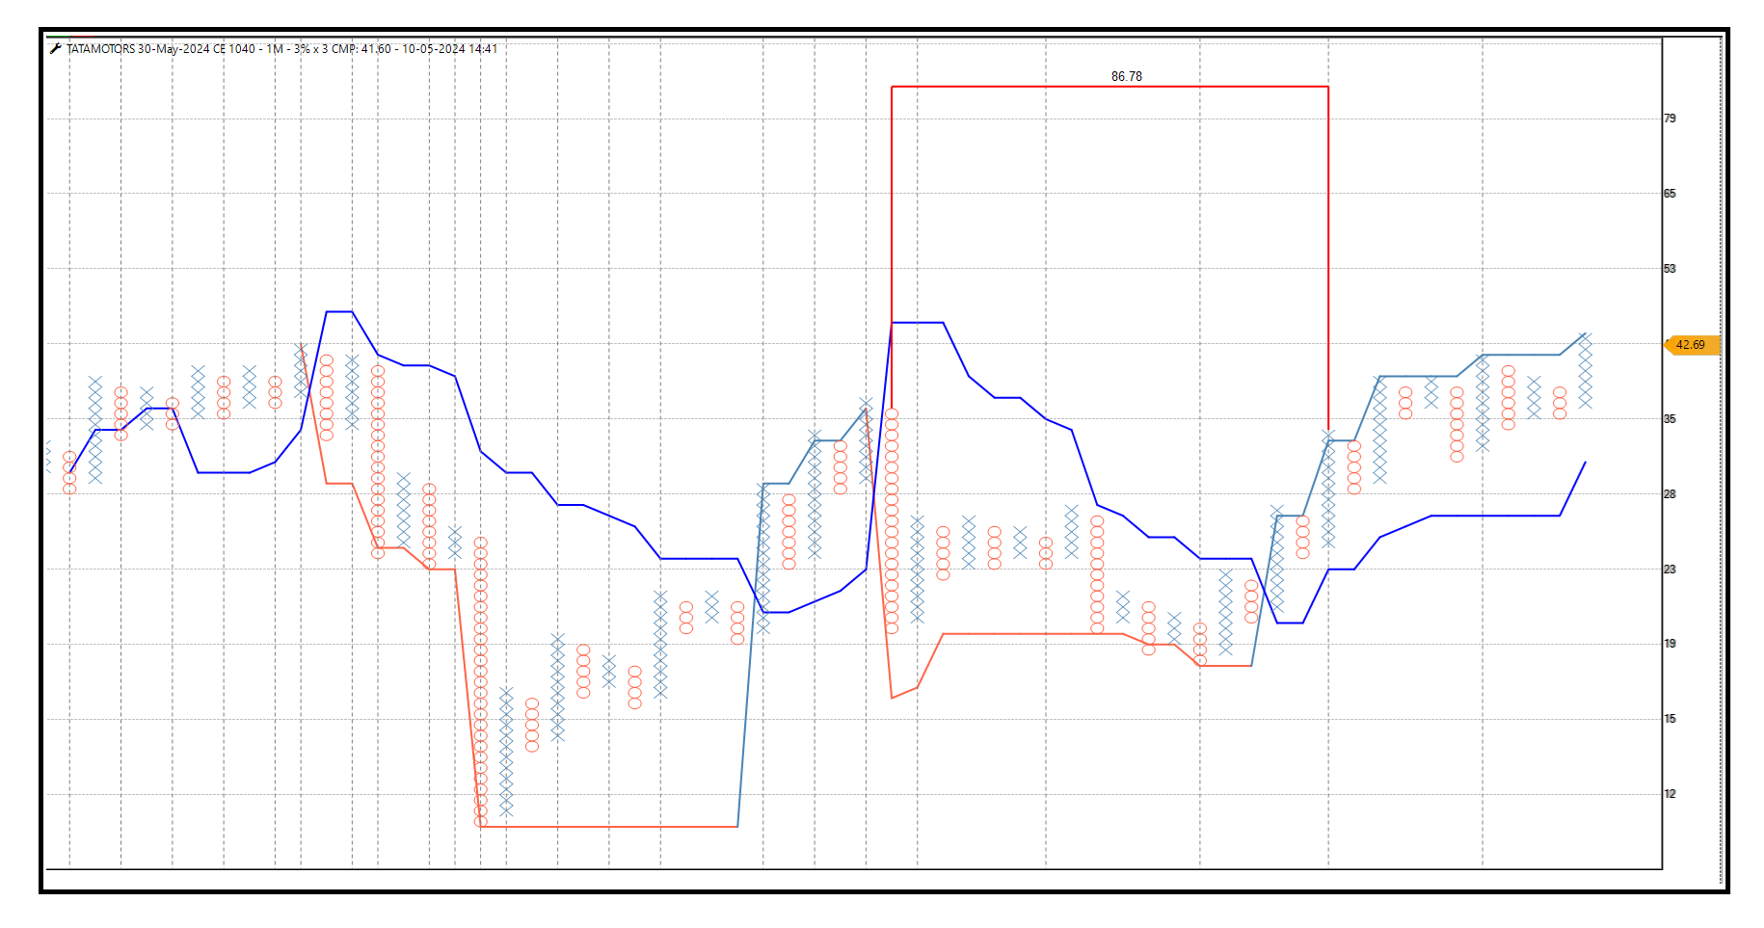Click the price axis label 35
The image size is (1764, 928).
1670,419
